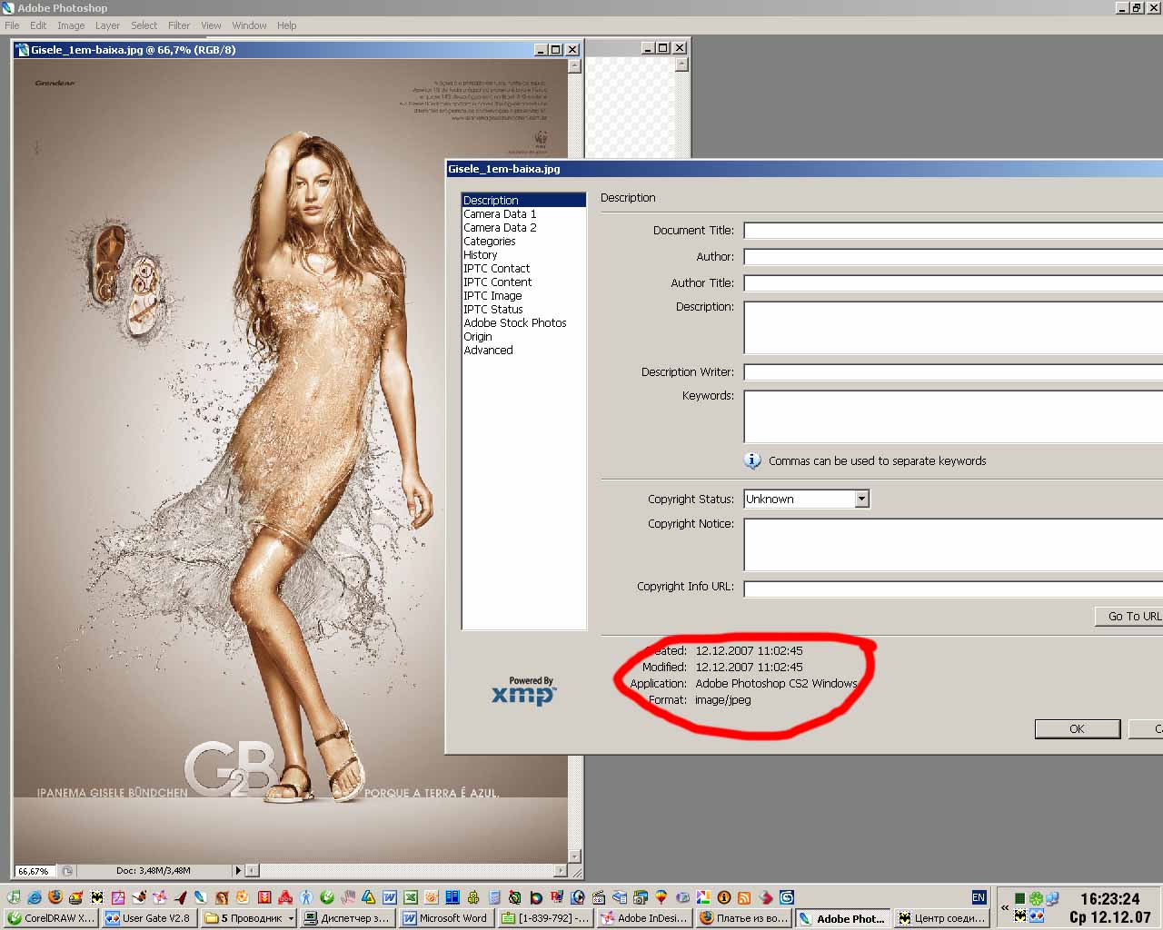Click the Powered By XMP logo
The width and height of the screenshot is (1163, 930).
point(523,691)
